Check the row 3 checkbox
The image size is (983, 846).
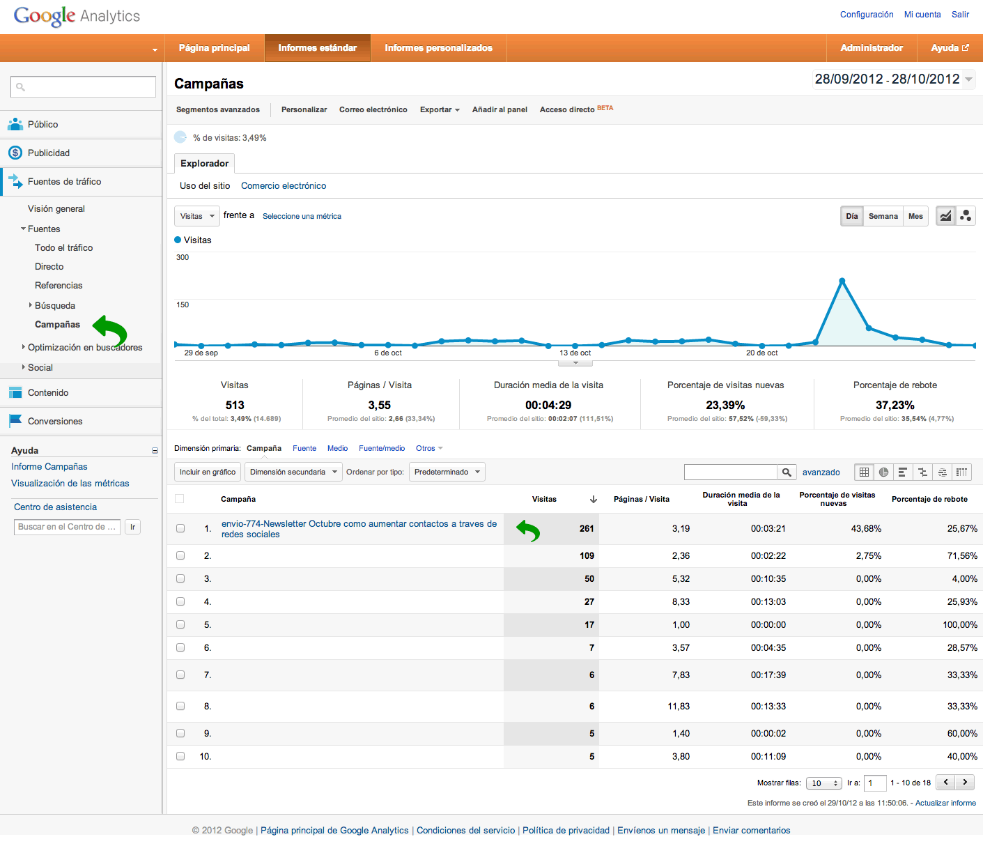click(x=180, y=578)
